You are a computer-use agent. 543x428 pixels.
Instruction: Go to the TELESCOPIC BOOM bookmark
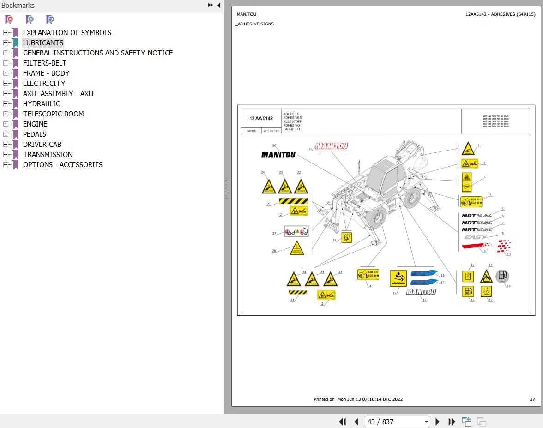point(54,114)
